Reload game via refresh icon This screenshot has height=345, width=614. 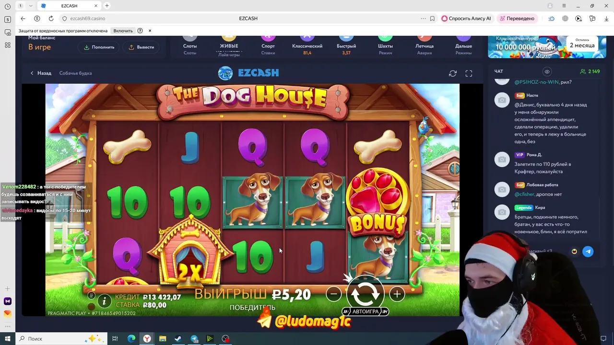point(452,73)
